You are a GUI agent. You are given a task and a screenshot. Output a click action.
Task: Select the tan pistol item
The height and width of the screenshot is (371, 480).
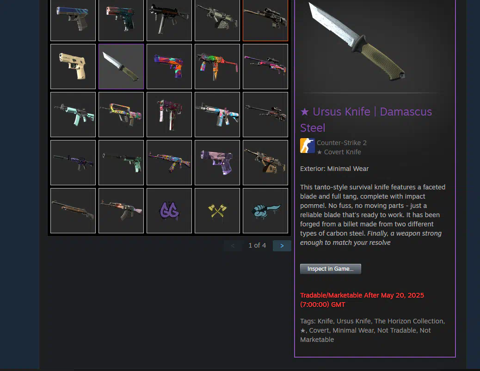click(73, 67)
